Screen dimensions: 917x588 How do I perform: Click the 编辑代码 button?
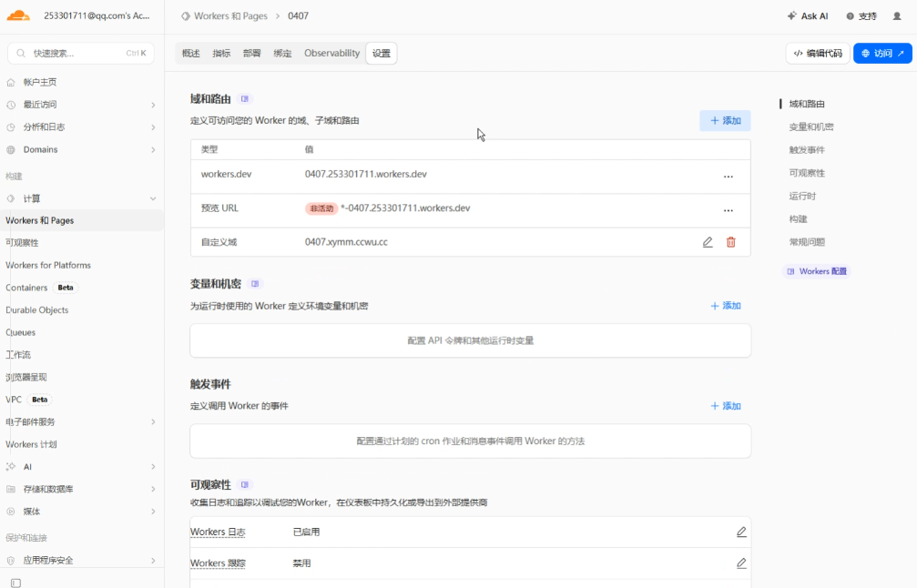pos(818,53)
